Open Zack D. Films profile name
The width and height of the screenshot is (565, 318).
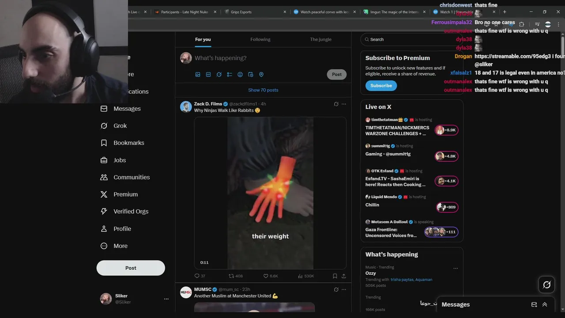[208, 104]
